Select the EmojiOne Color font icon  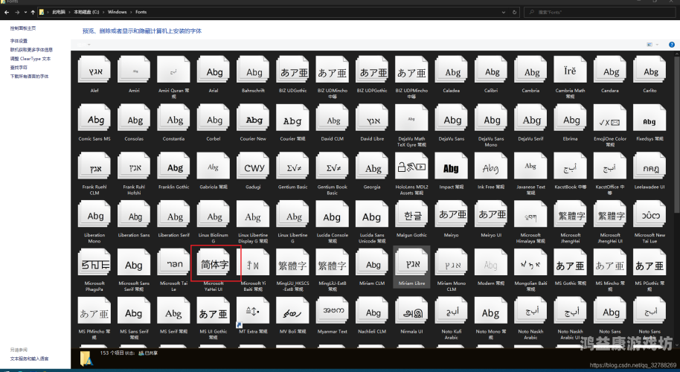[x=611, y=120]
